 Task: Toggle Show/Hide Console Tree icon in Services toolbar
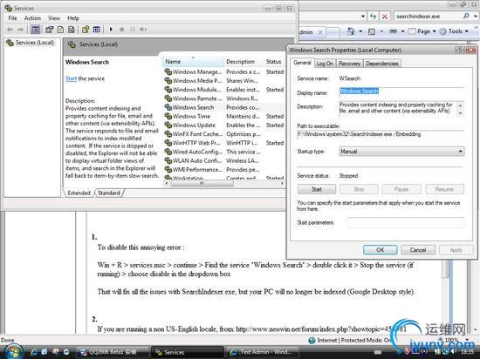tap(36, 30)
